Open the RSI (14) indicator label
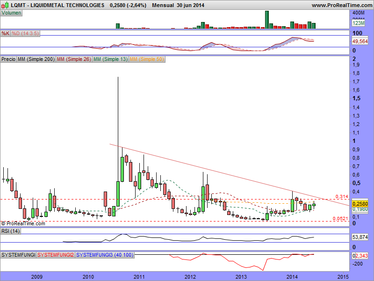This screenshot has height=281, width=374. click(x=10, y=231)
